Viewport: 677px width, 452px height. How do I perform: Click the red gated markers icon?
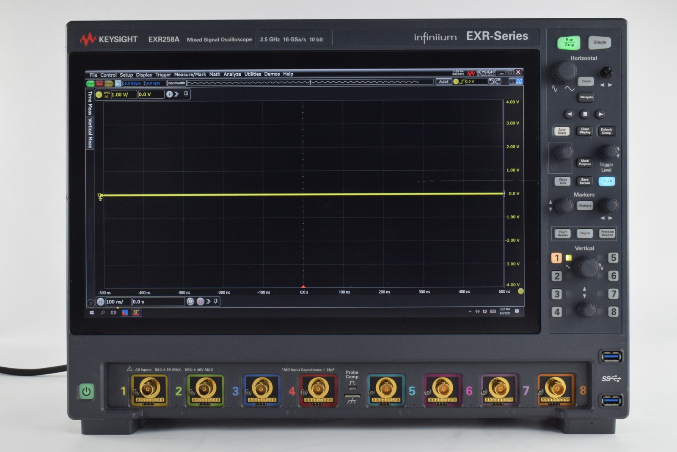[x=201, y=302]
